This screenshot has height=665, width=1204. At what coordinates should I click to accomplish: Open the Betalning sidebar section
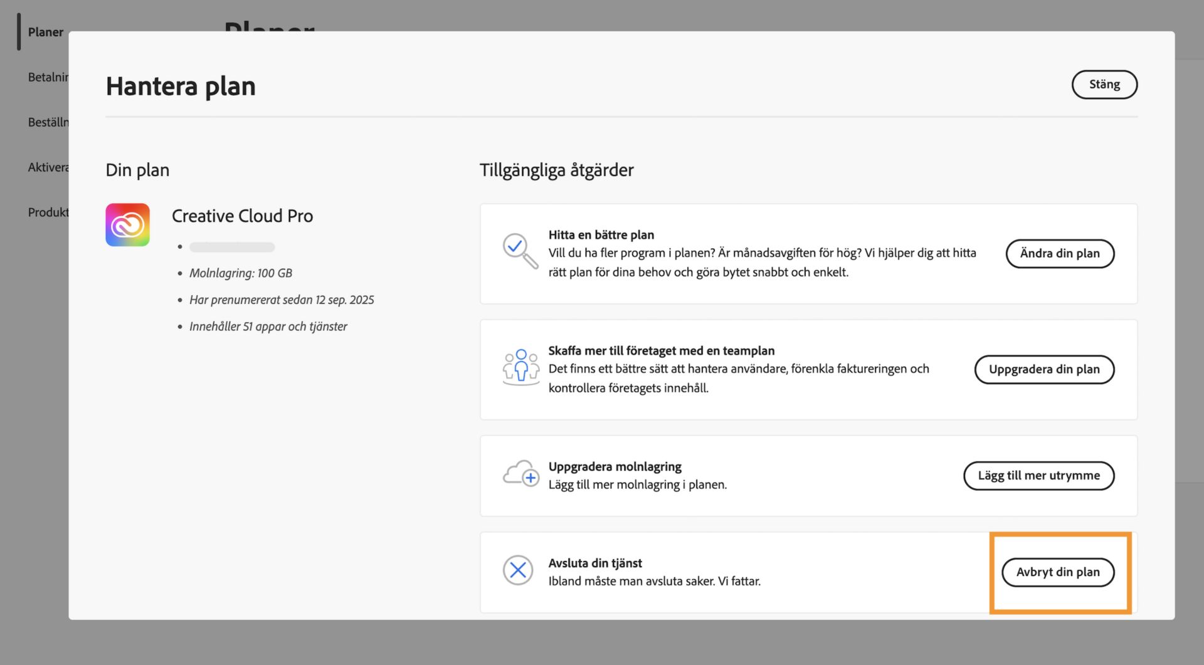pyautogui.click(x=46, y=76)
